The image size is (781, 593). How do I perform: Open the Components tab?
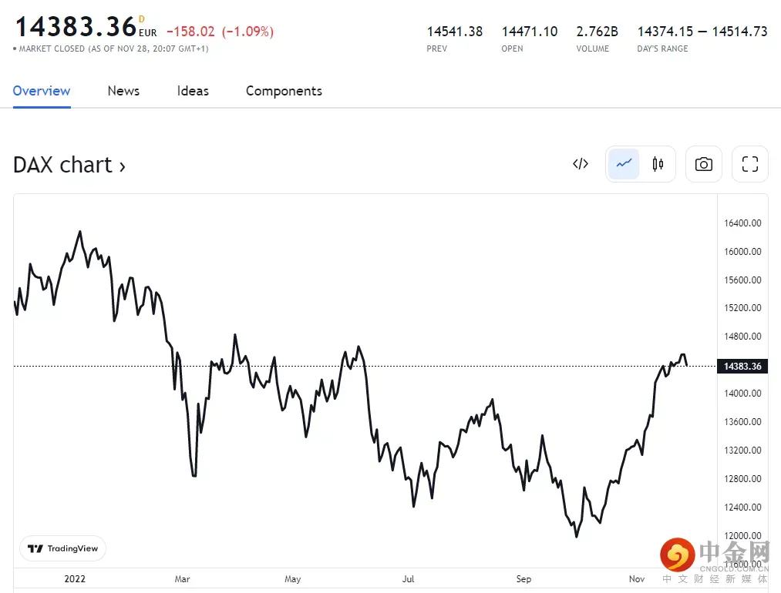[x=284, y=91]
